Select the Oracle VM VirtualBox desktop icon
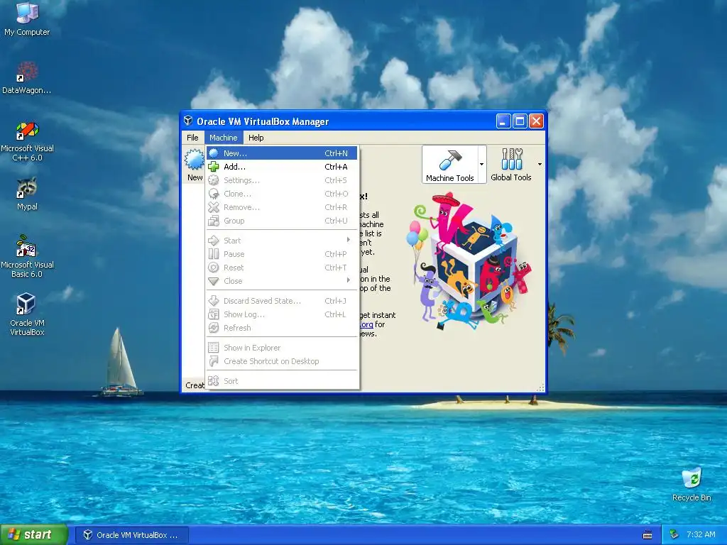The width and height of the screenshot is (727, 545). coord(27,314)
